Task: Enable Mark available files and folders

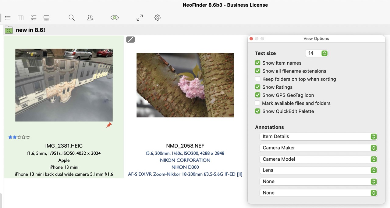Action: pyautogui.click(x=257, y=103)
